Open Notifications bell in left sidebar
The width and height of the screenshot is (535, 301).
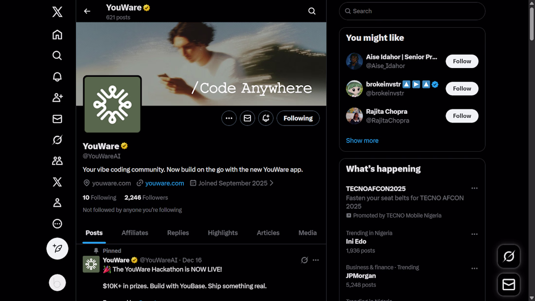coord(57,77)
